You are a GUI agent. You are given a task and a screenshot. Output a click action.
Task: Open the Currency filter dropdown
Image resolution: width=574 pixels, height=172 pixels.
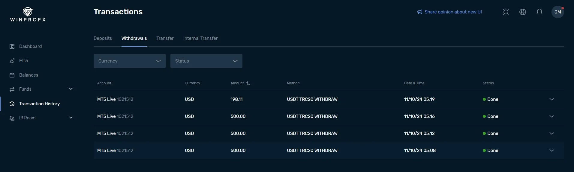(x=130, y=61)
